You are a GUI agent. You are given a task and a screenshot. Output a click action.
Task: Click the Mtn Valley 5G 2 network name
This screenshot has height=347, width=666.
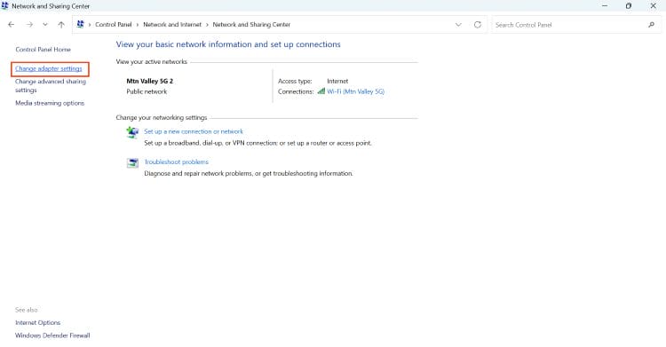(x=149, y=81)
